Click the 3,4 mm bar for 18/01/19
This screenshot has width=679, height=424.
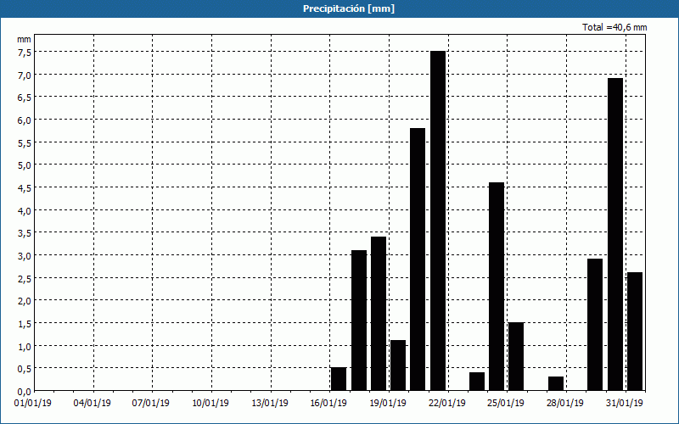tap(379, 314)
